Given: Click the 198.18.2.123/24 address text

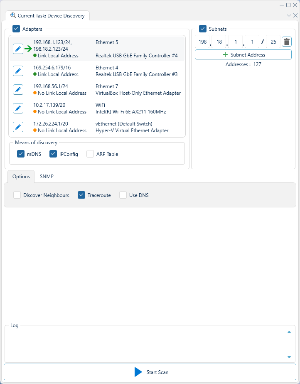Looking at the screenshot, I should coord(51,49).
